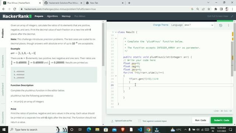236x133 pixels.
Task: Collapse the comment block fold arrow
Action: tap(116, 38)
